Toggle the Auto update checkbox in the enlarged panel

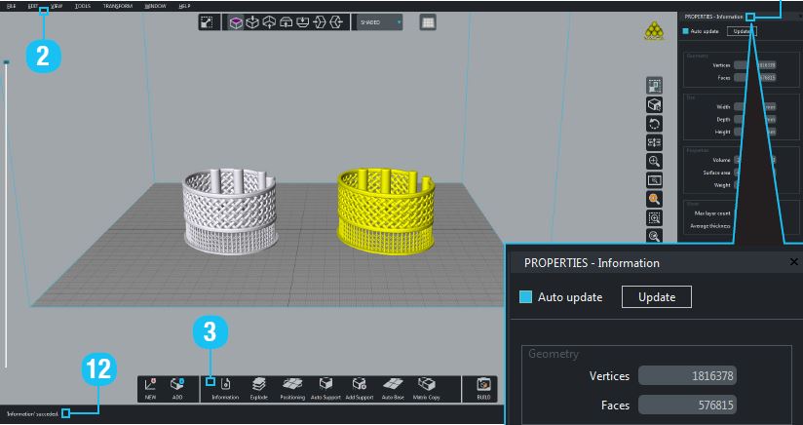[x=526, y=297]
